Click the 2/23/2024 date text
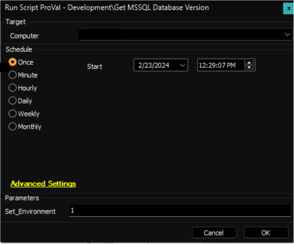The image size is (294, 244). click(154, 65)
